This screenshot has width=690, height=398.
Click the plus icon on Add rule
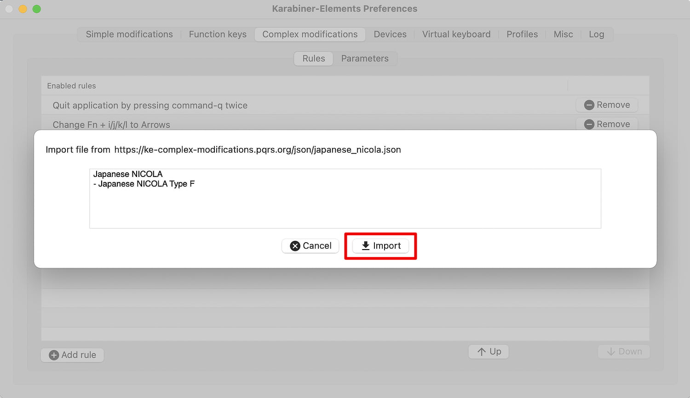(54, 355)
